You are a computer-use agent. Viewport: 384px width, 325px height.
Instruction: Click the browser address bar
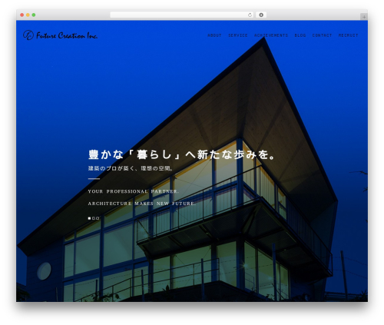[182, 15]
